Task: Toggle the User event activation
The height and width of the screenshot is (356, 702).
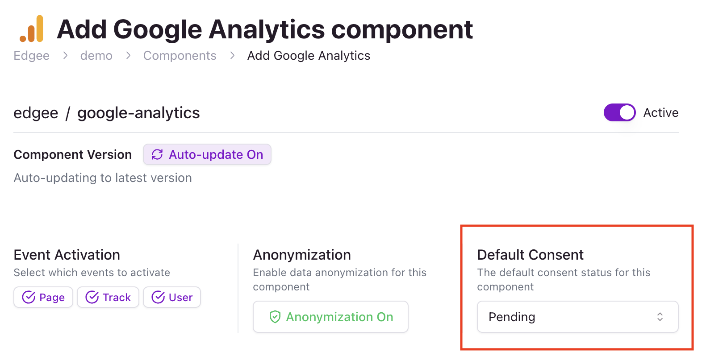Action: click(x=172, y=297)
